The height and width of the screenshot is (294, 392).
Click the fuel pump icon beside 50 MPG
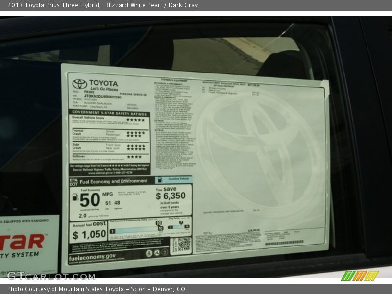pyautogui.click(x=75, y=197)
